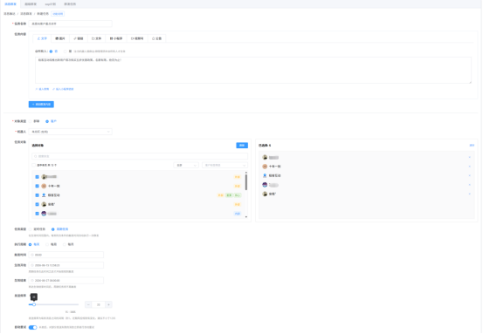Click the 极客互动 avatar in the selected panel
Screen dimensions: 483x334
[265, 175]
